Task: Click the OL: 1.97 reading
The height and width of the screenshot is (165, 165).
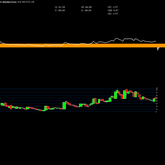Action: coord(113,14)
